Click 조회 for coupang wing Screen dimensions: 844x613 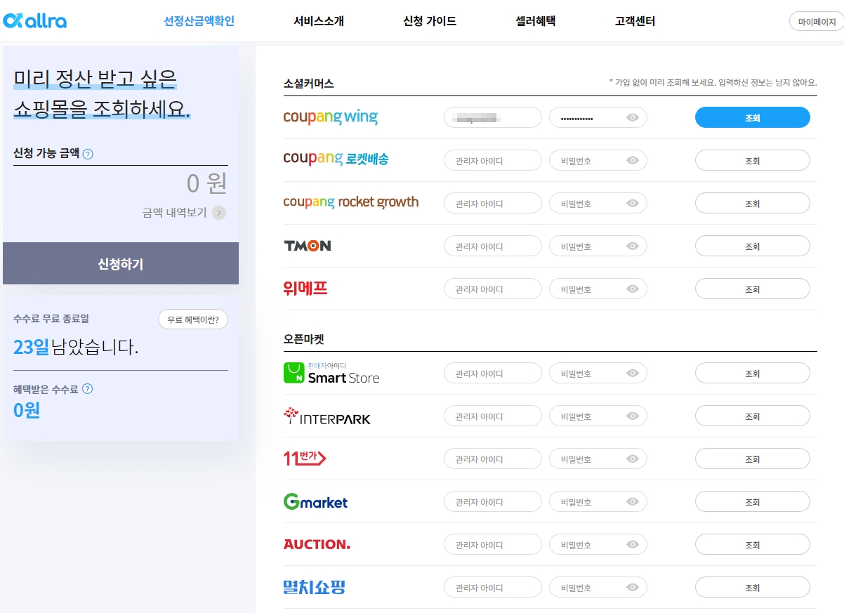[x=752, y=118]
